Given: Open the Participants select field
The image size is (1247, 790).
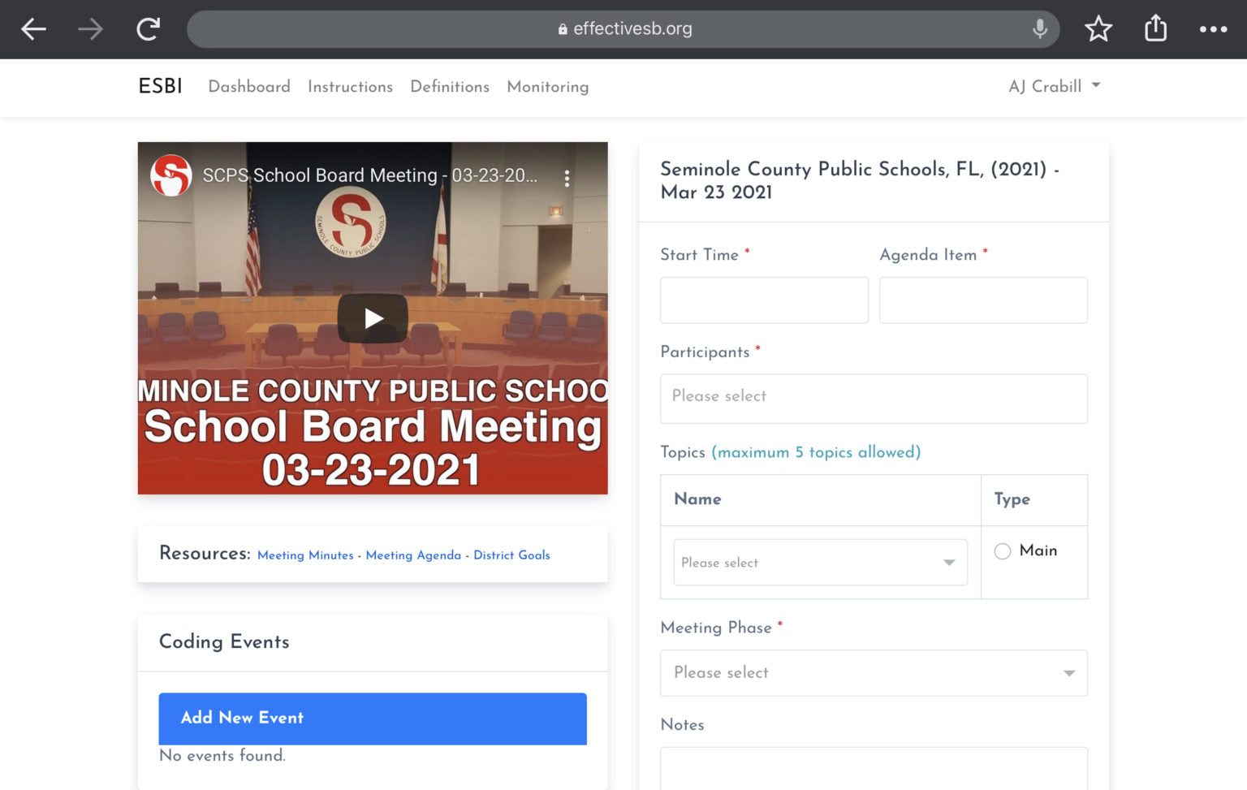Looking at the screenshot, I should coord(874,399).
